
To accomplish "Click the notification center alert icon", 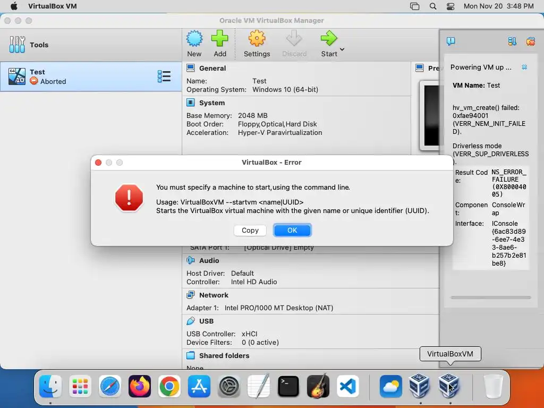I will tap(450, 41).
